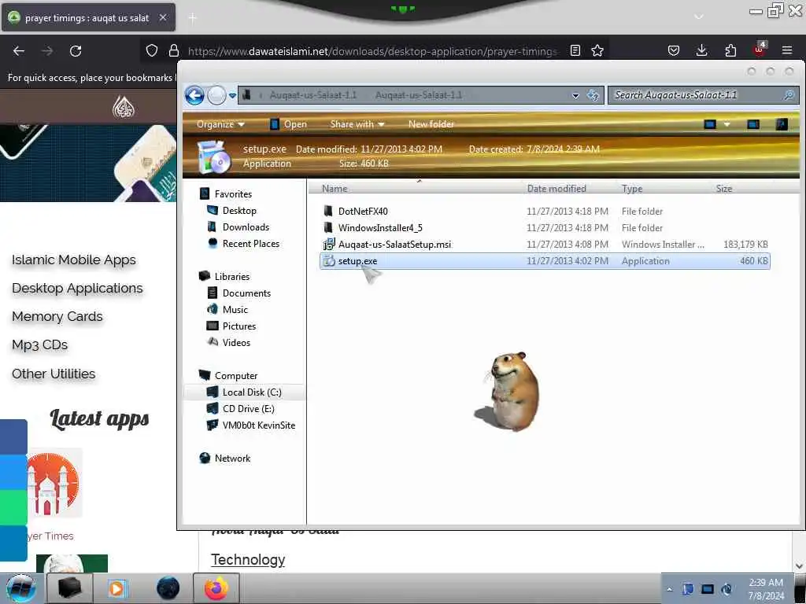The height and width of the screenshot is (604, 806).
Task: Click the Open button in Explorer toolbar
Action: [288, 124]
